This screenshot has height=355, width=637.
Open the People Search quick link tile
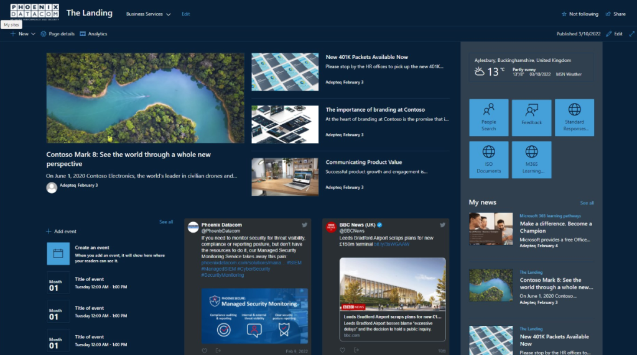pyautogui.click(x=489, y=117)
